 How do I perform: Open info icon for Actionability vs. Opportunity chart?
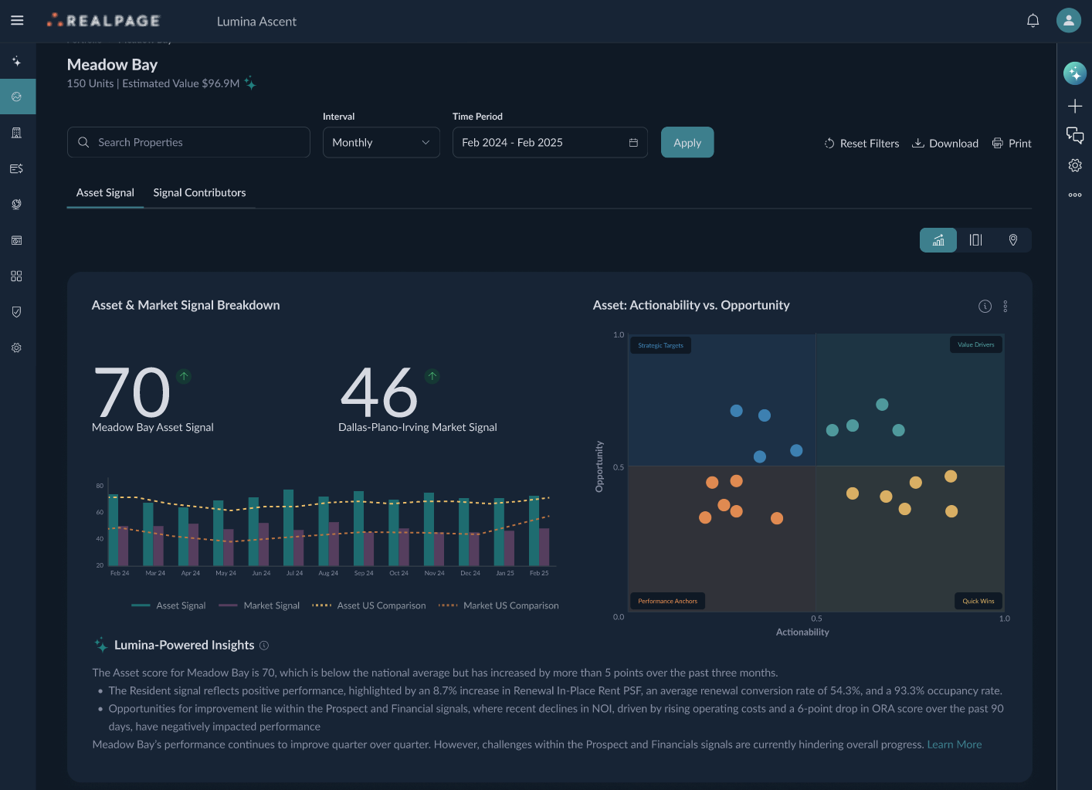point(985,306)
